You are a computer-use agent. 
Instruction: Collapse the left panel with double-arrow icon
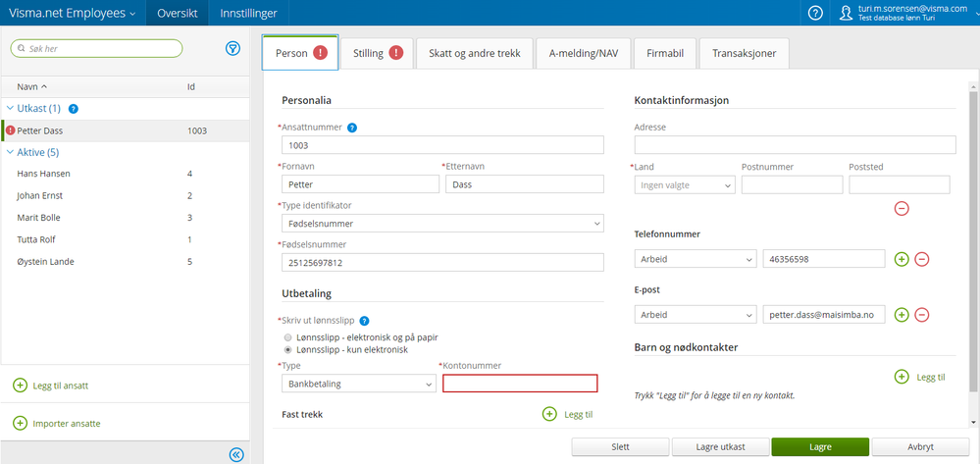(235, 453)
